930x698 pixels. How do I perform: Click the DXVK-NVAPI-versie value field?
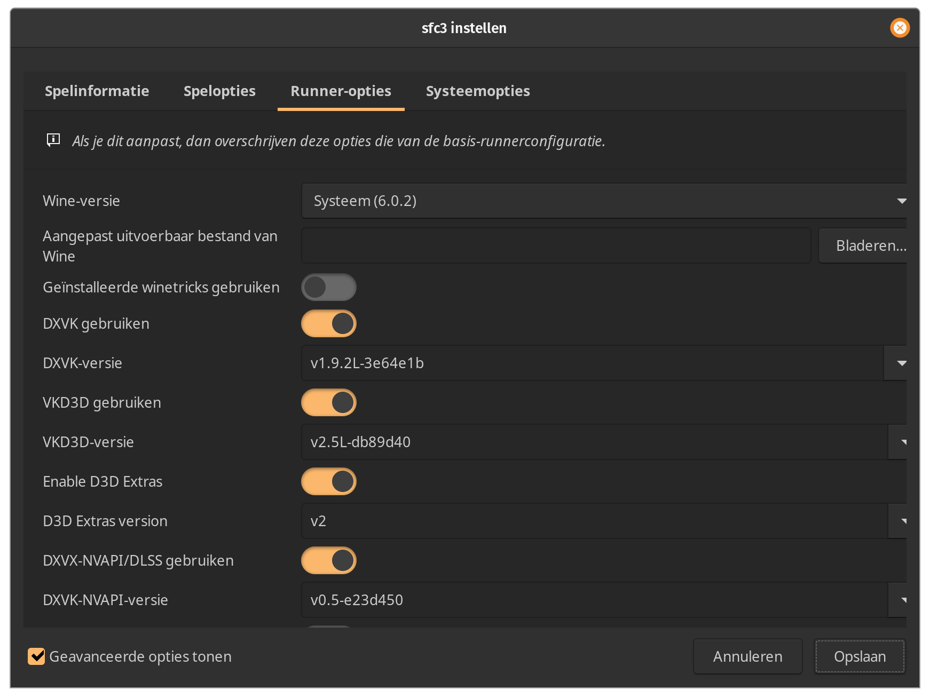point(594,600)
